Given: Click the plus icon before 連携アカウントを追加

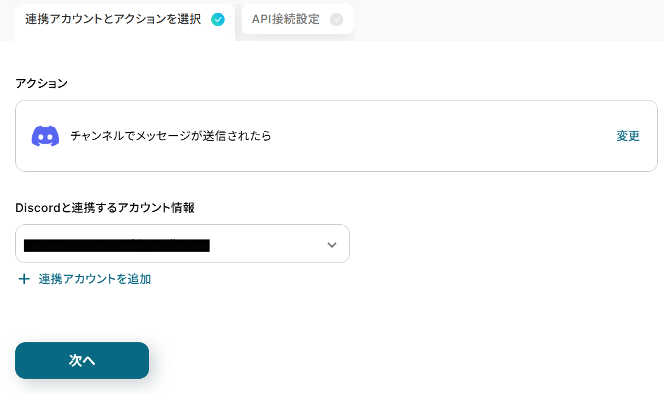Looking at the screenshot, I should coord(24,279).
